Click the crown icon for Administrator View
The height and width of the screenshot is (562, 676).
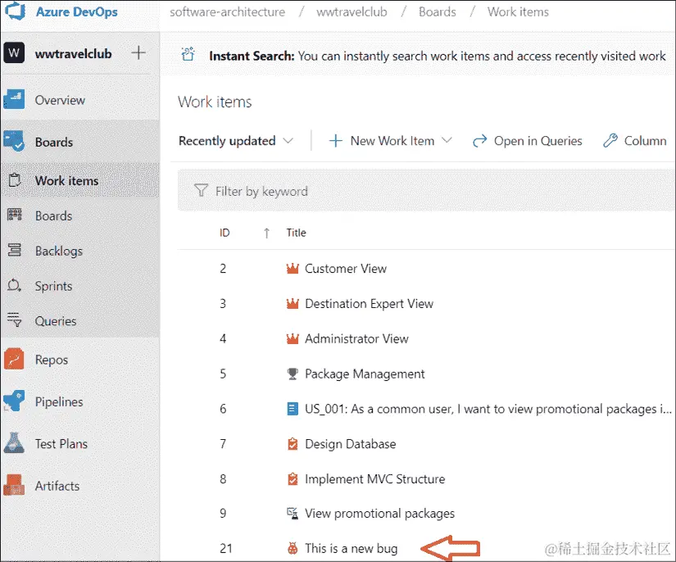[293, 338]
